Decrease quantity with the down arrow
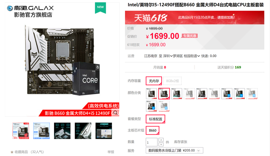This screenshot has height=156, width=270. (x=161, y=144)
